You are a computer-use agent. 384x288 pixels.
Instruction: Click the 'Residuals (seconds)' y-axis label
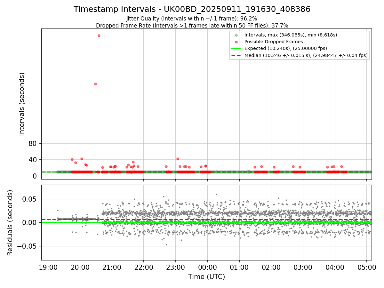pyautogui.click(x=10, y=223)
